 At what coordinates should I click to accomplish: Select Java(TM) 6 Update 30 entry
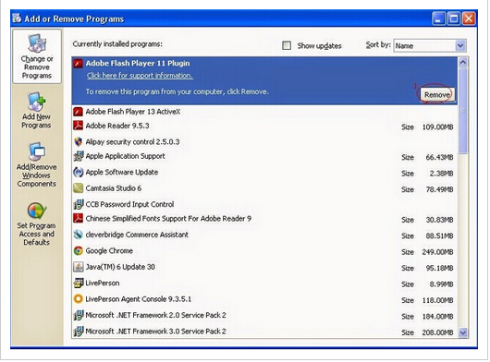pyautogui.click(x=264, y=267)
